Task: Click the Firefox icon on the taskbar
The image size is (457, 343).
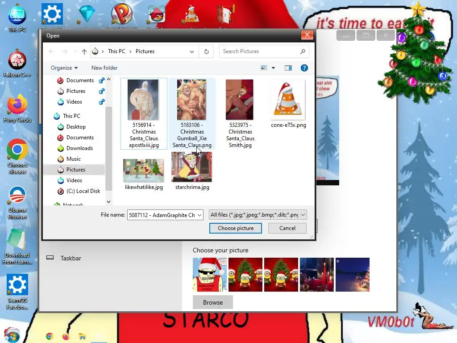Action: pos(66,336)
